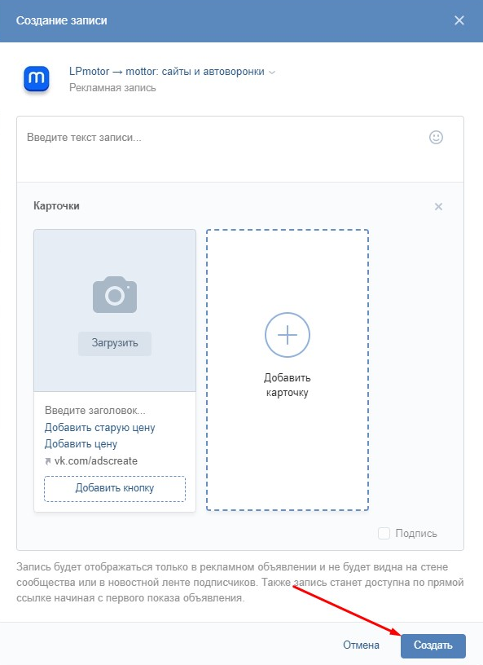483x665 pixels.
Task: Open the emoji picker smiley icon
Action: (x=436, y=137)
